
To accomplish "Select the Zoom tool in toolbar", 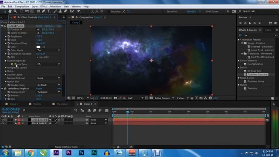I will point(15,11).
